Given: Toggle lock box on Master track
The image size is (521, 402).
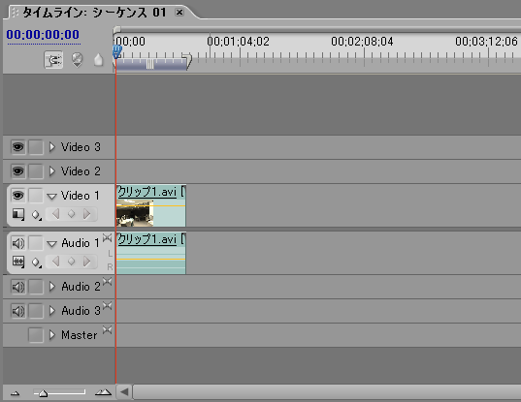Looking at the screenshot, I should coord(36,335).
